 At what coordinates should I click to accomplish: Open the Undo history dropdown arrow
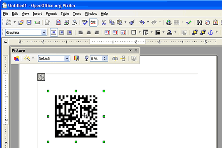pos(148,22)
